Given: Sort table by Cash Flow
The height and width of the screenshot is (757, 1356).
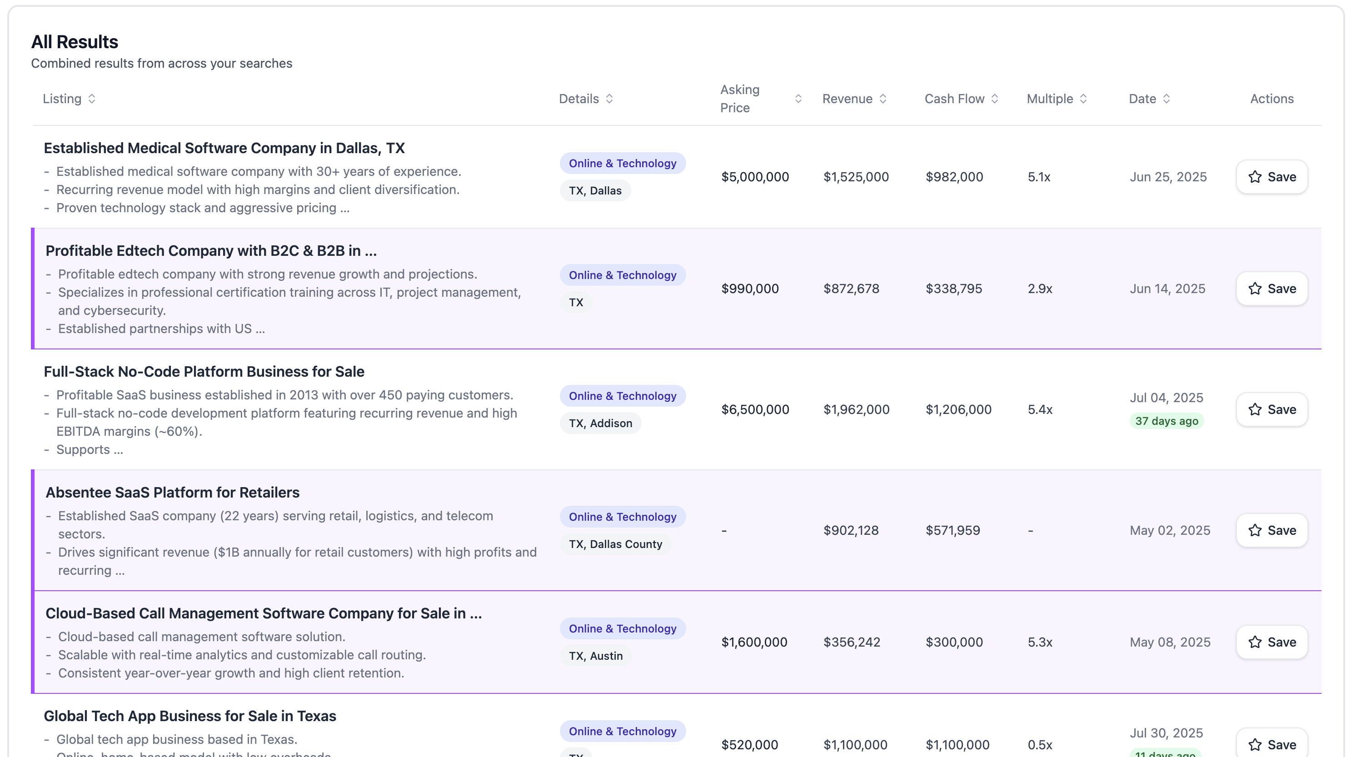Looking at the screenshot, I should (x=994, y=99).
